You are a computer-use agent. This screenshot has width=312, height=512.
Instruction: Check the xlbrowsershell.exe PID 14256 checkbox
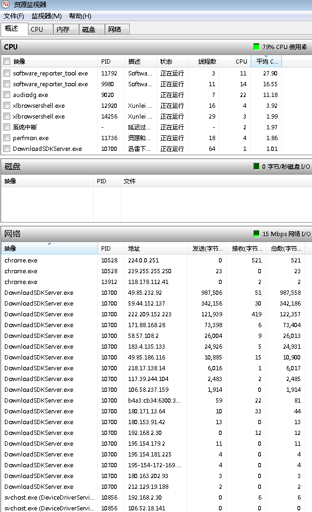[6, 116]
